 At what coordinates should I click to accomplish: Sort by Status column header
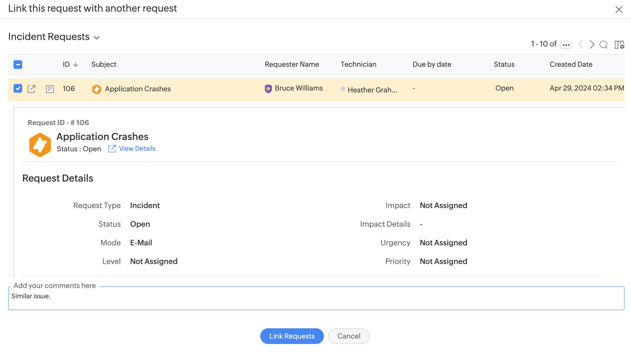[x=504, y=64]
